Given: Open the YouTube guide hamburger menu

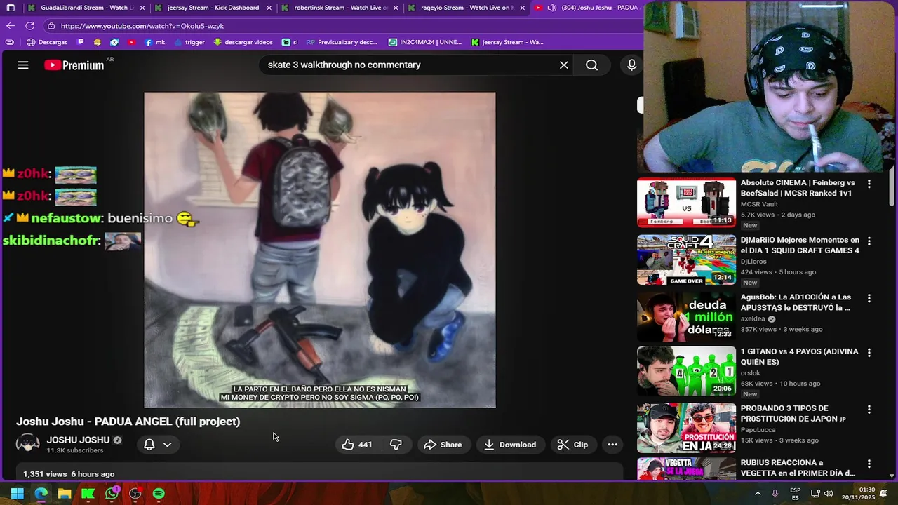Looking at the screenshot, I should (22, 65).
